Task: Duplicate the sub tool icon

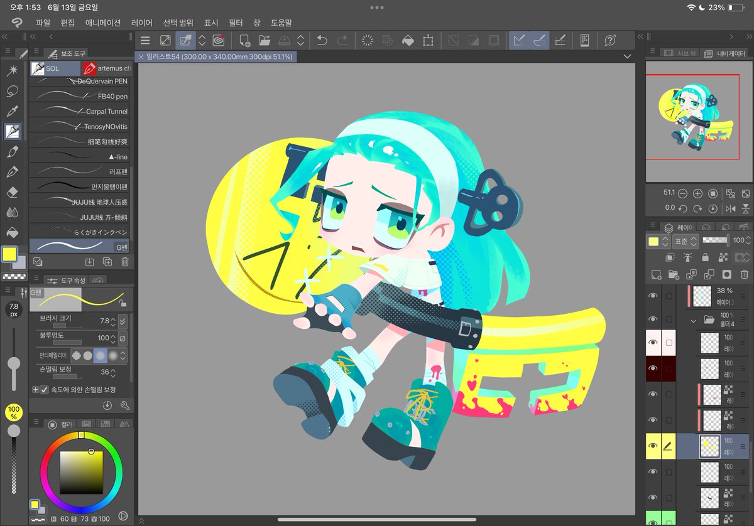Action: click(x=107, y=262)
